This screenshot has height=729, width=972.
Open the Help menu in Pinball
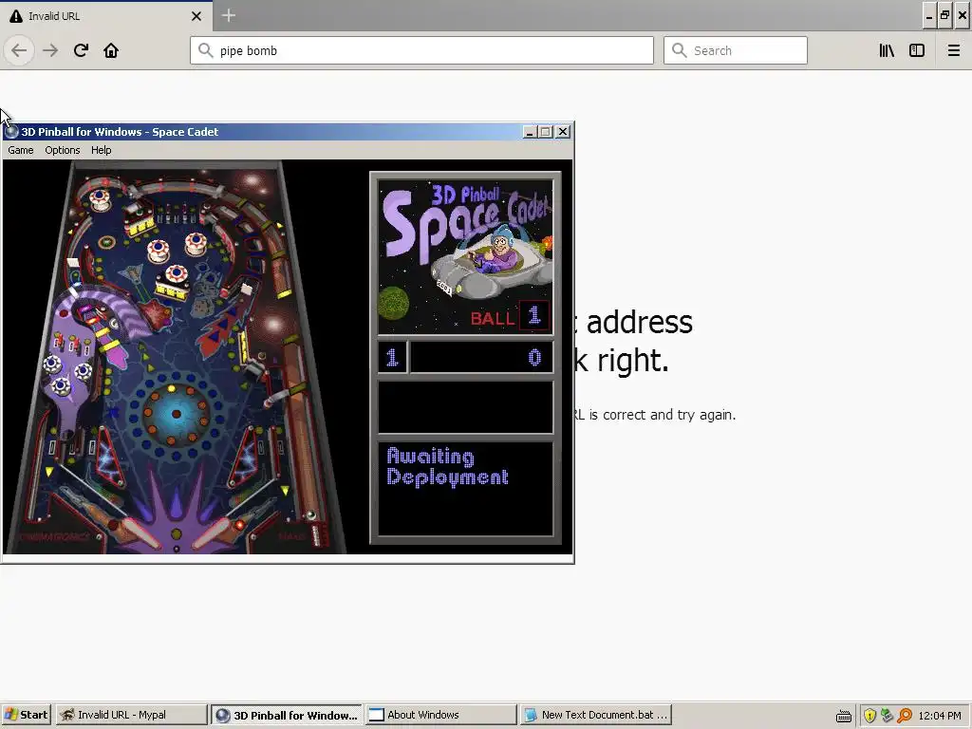(x=101, y=150)
